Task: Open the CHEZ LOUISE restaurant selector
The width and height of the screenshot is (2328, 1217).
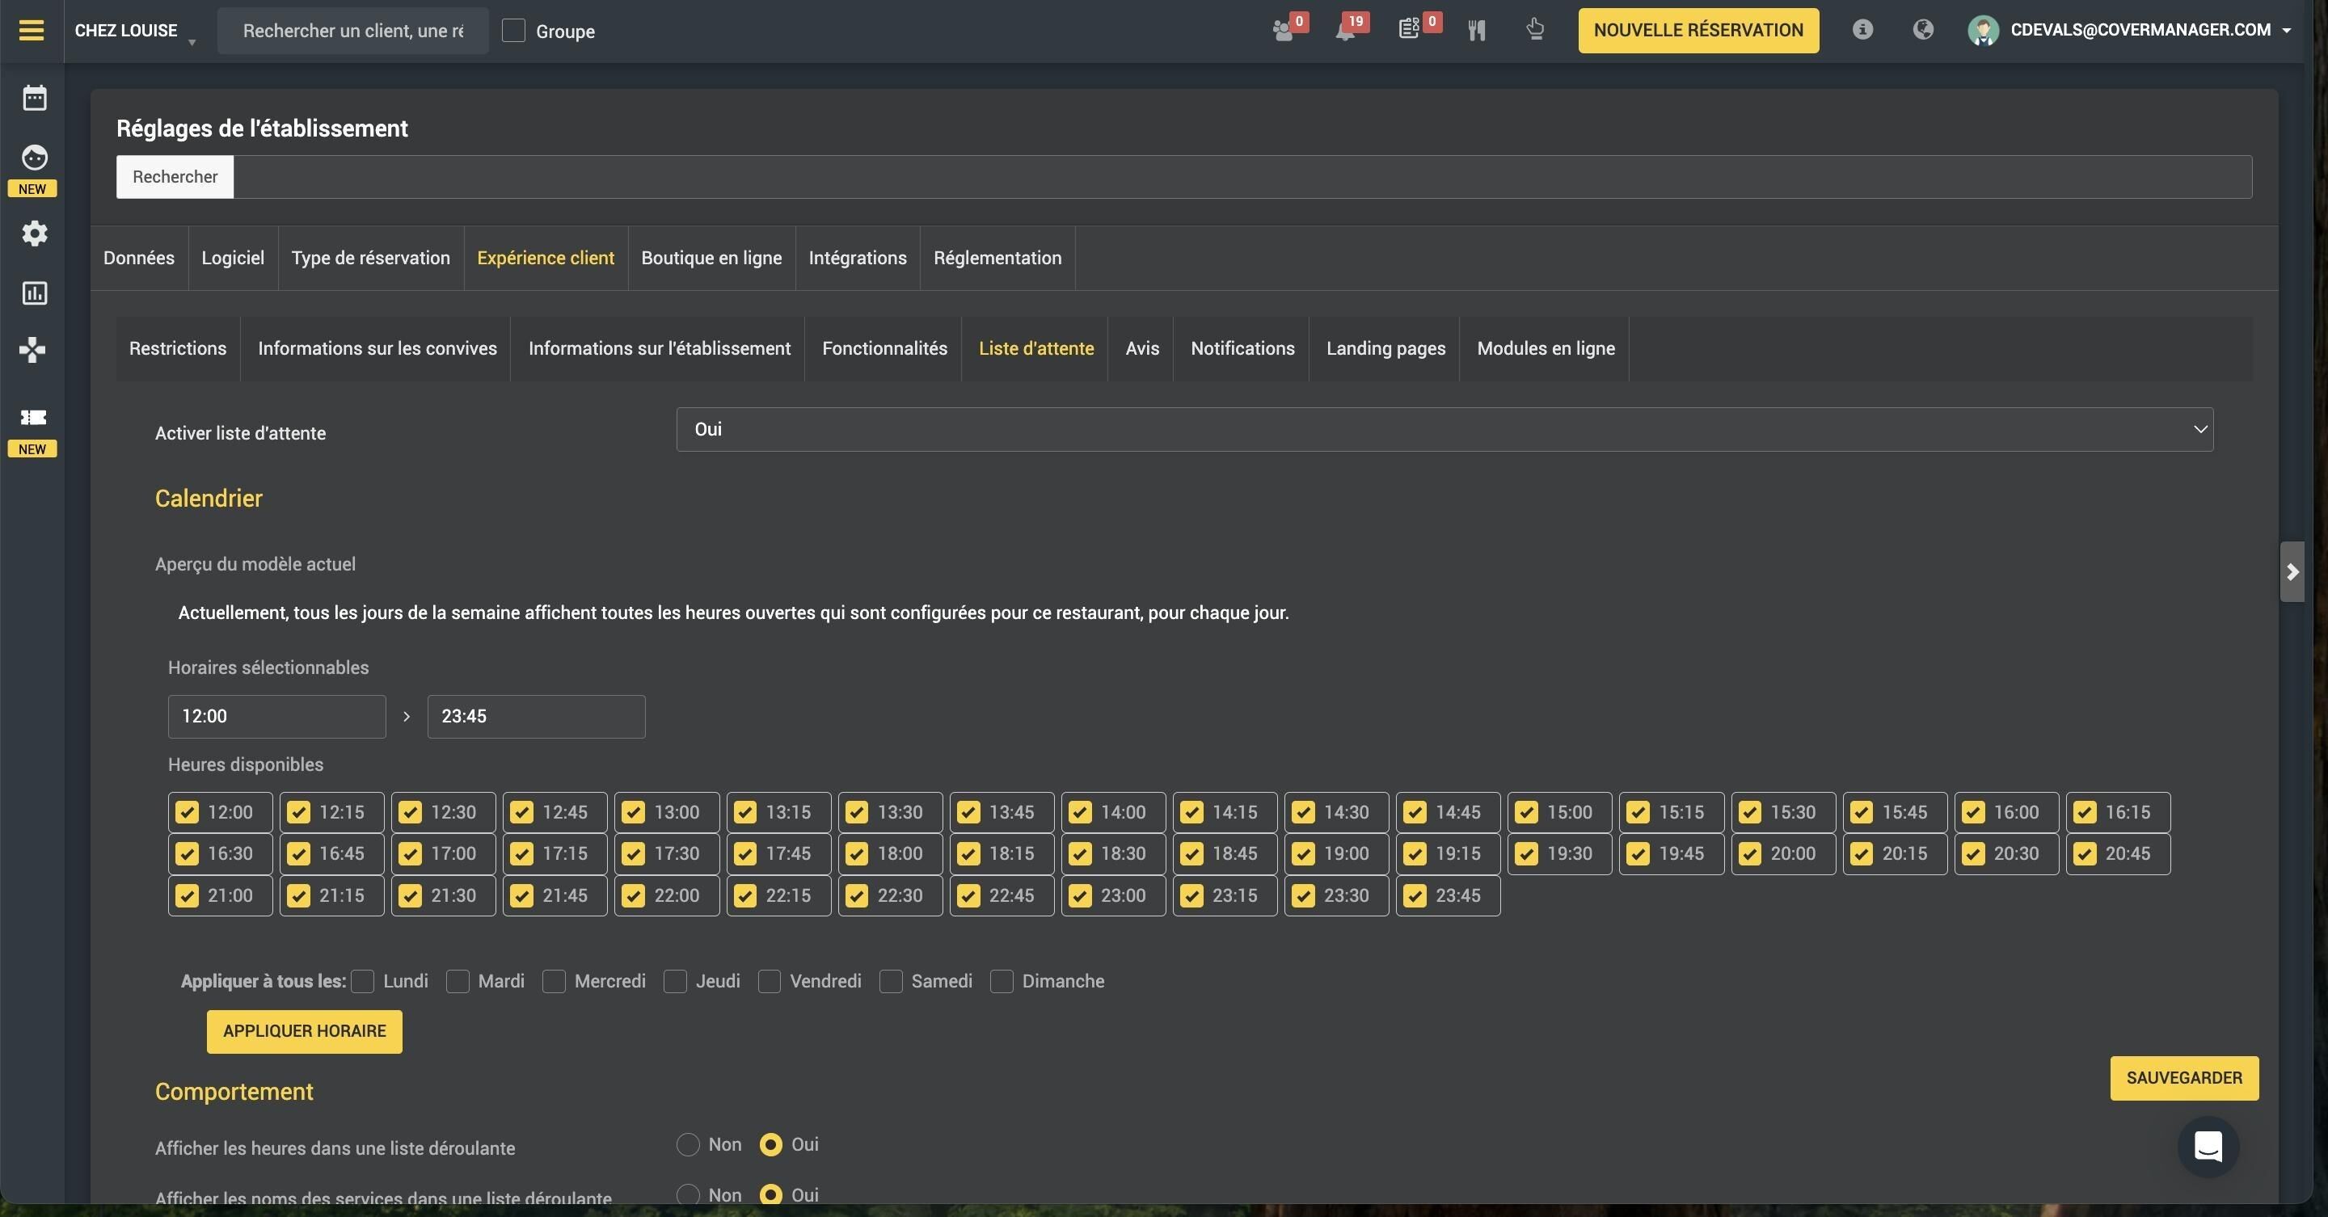Action: click(x=135, y=31)
